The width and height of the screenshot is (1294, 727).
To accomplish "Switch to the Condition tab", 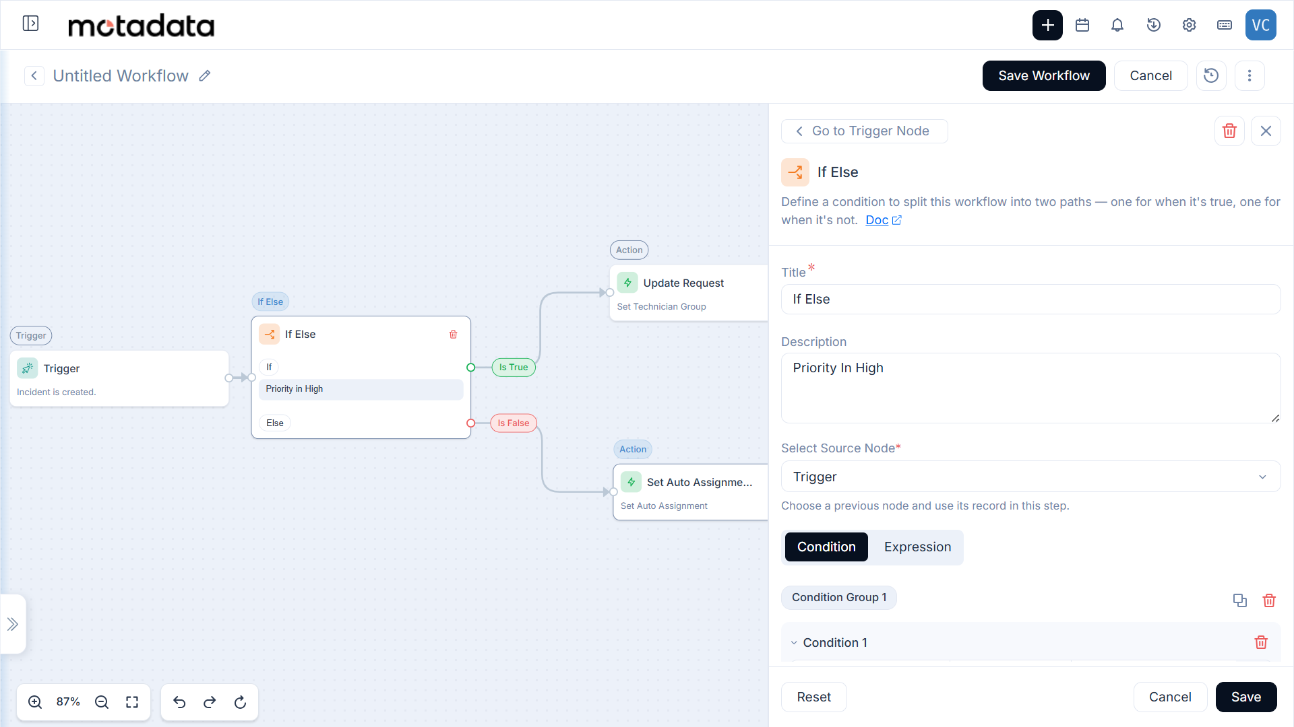I will point(826,547).
